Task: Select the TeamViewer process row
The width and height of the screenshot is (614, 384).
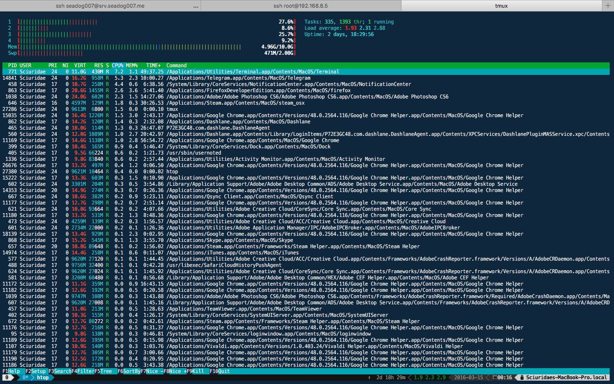Action: [306, 309]
